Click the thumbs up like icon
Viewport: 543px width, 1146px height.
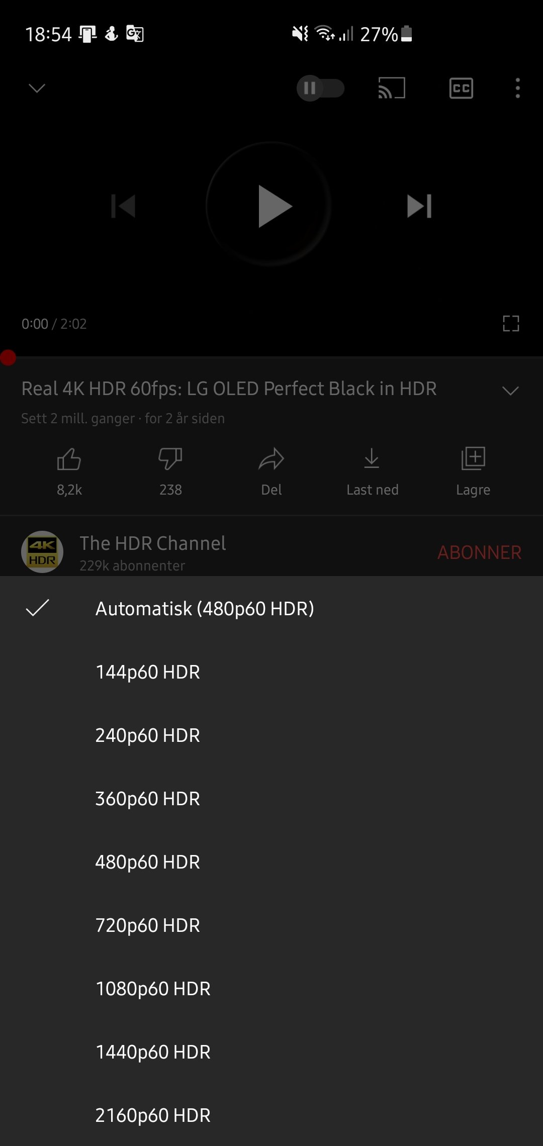69,459
